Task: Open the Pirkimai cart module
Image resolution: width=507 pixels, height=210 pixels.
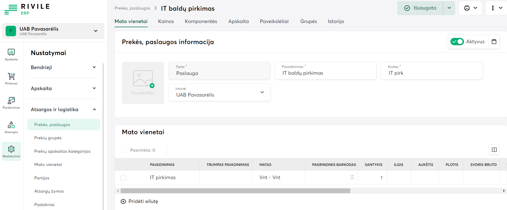Action: pyautogui.click(x=11, y=79)
